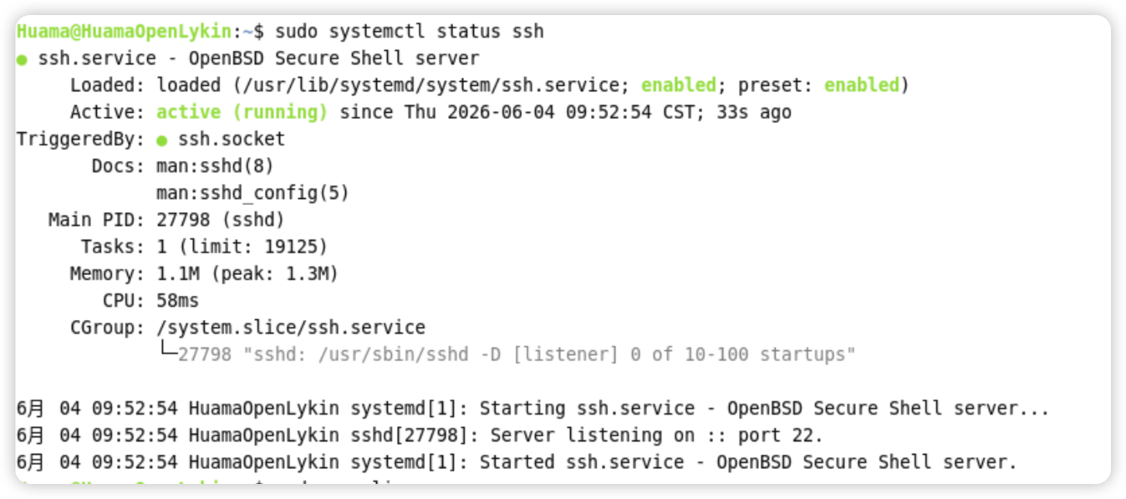The height and width of the screenshot is (499, 1126).
Task: Click the green dot before ssh.socket
Action: point(162,140)
